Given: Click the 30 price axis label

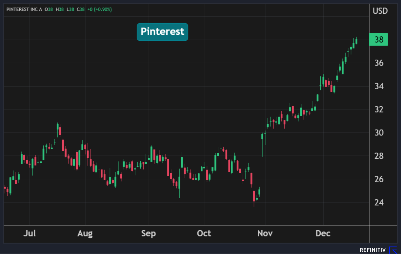Looking at the screenshot, I should 378,133.
